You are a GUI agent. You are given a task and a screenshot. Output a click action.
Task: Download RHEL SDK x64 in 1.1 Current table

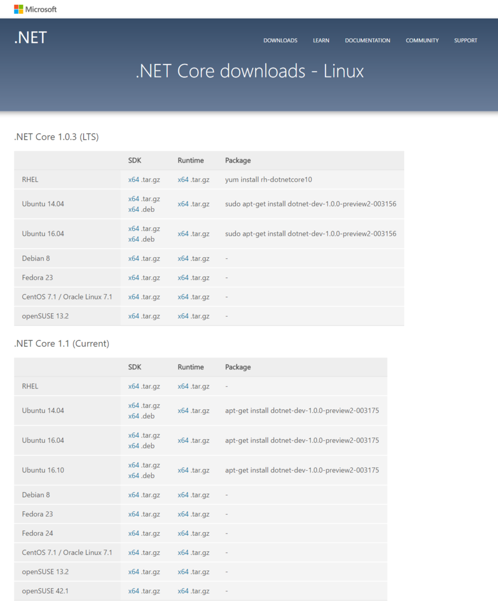click(x=134, y=386)
